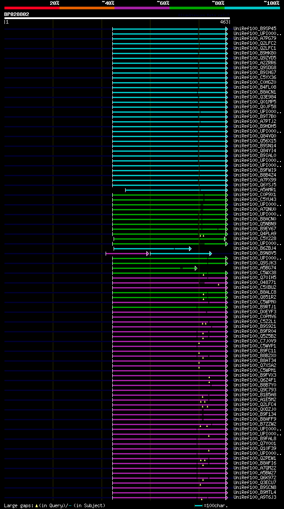Select the UniRef100_Q9SDG8 label
The width and height of the screenshot is (284, 509).
255,67
